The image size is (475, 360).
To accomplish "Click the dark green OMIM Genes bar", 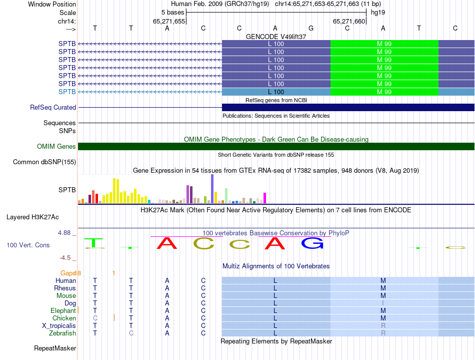I will point(276,147).
